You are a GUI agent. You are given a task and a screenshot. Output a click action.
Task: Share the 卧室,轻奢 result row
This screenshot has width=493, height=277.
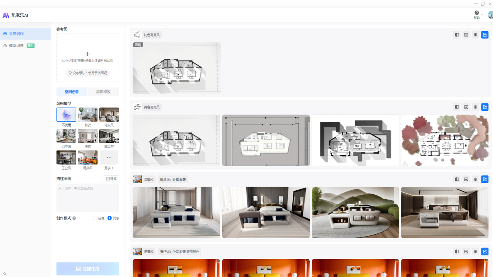[x=485, y=179]
